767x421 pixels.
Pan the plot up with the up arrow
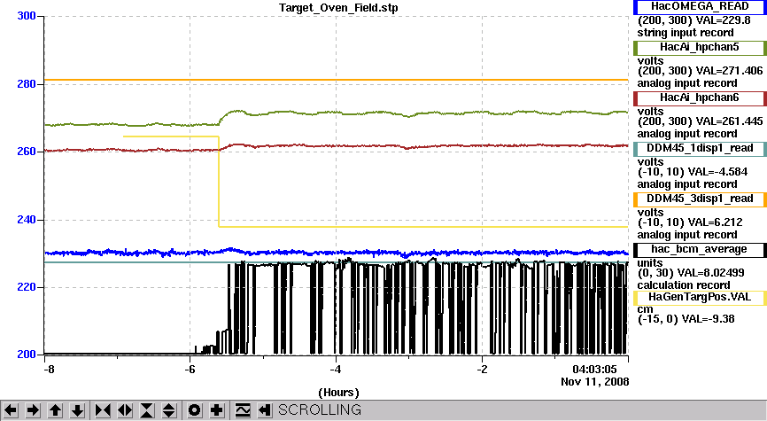point(55,409)
